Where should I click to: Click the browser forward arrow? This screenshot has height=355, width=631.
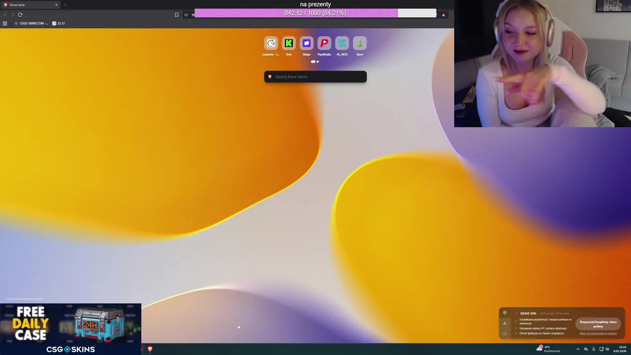[x=12, y=15]
